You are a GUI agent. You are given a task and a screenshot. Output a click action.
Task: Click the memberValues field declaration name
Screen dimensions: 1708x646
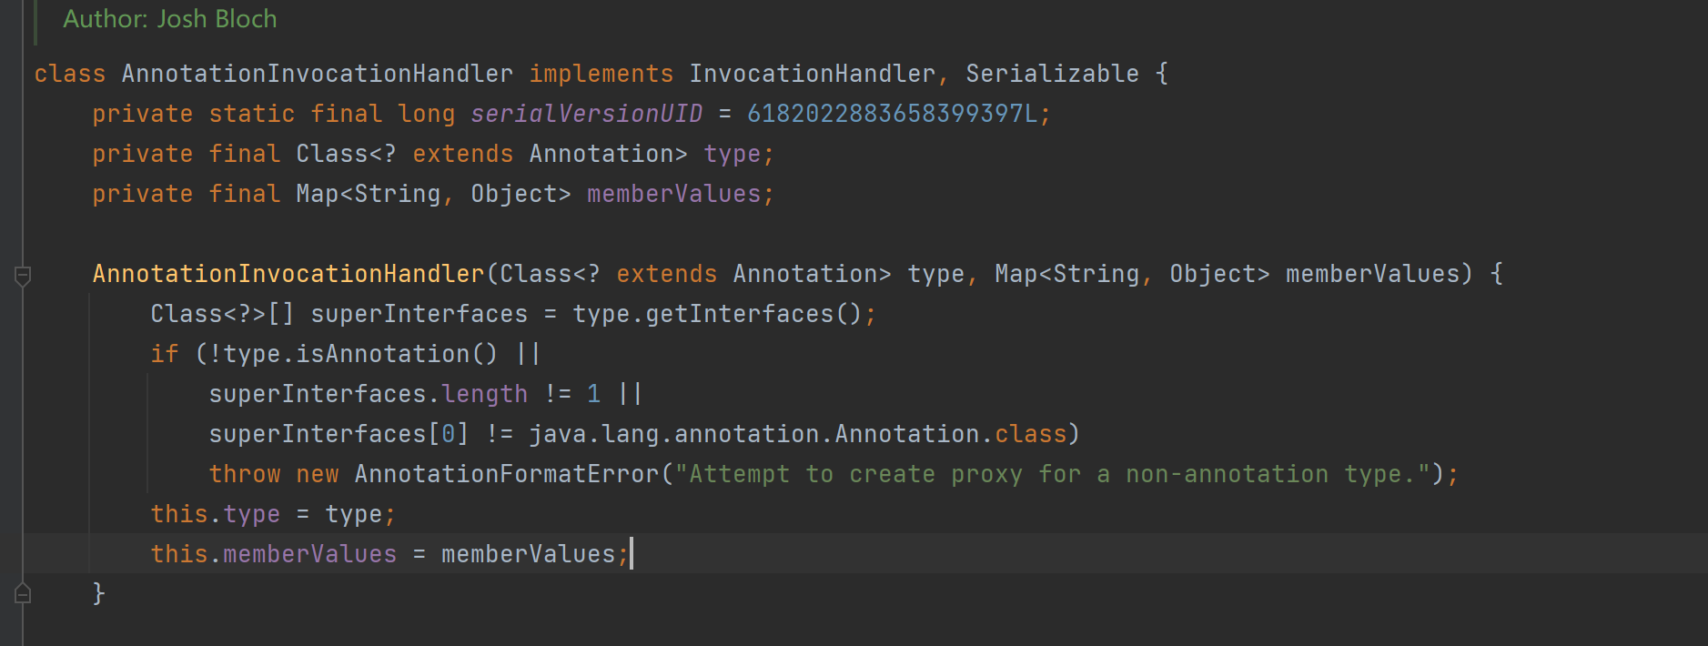(673, 194)
